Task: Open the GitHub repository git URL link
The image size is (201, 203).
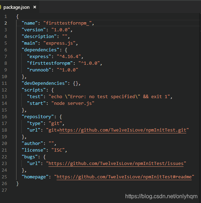Action: click(x=123, y=130)
